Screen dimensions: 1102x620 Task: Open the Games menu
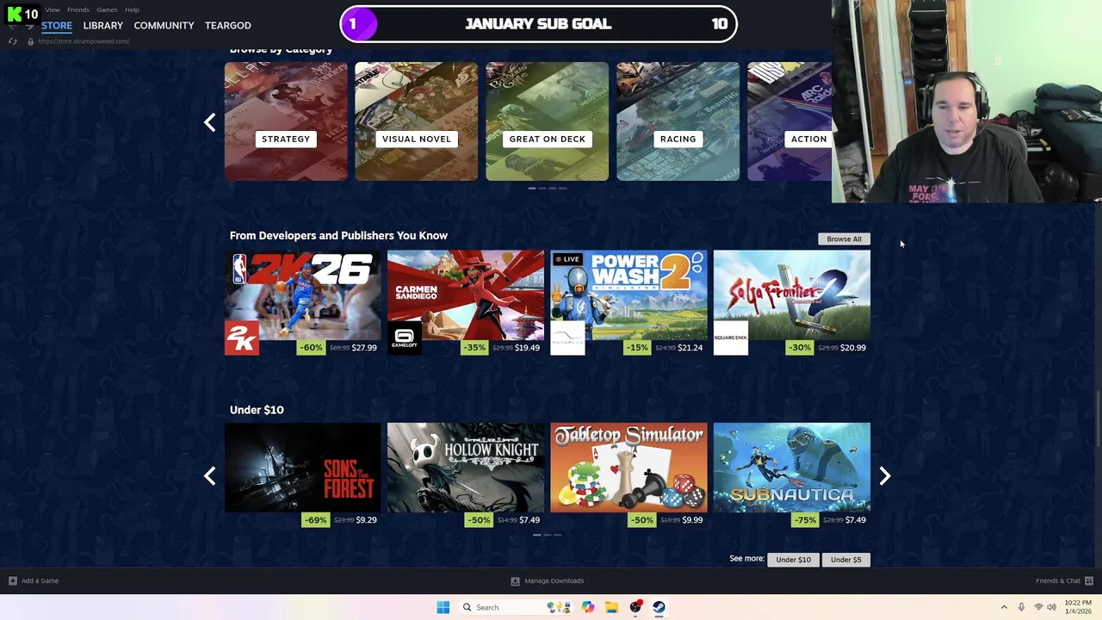coord(107,9)
